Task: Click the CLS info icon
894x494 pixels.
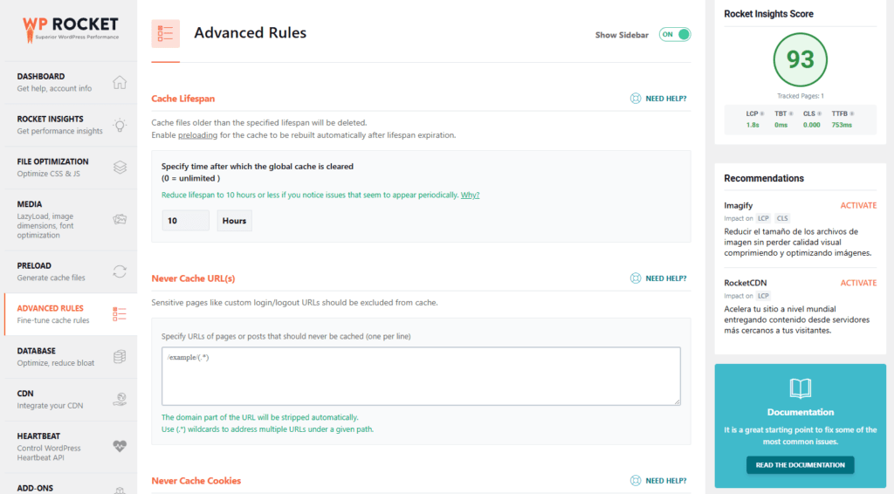Action: [819, 114]
